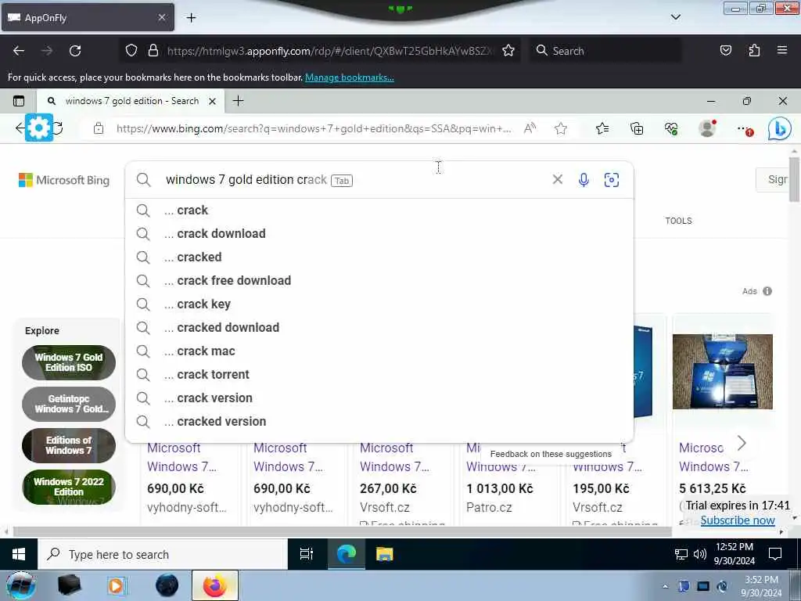Choose the '... crack version' suggestion
Screen dimensions: 801x601
point(379,398)
